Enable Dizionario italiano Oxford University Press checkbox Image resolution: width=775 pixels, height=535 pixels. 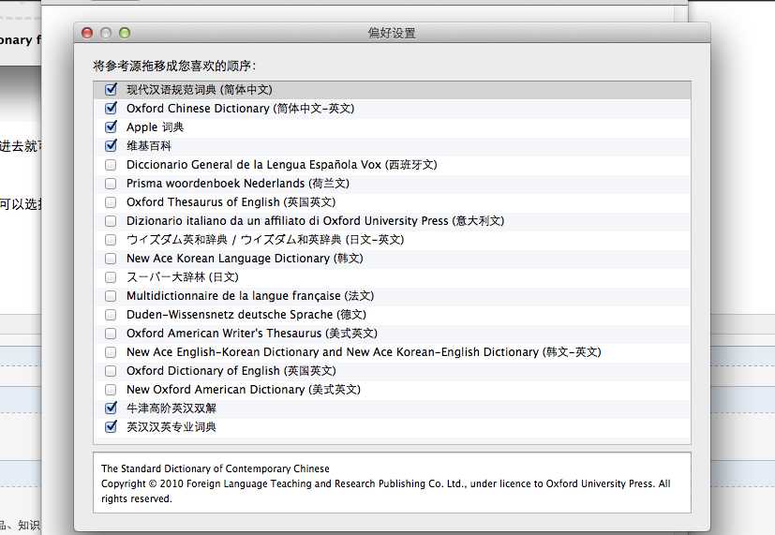(x=111, y=221)
